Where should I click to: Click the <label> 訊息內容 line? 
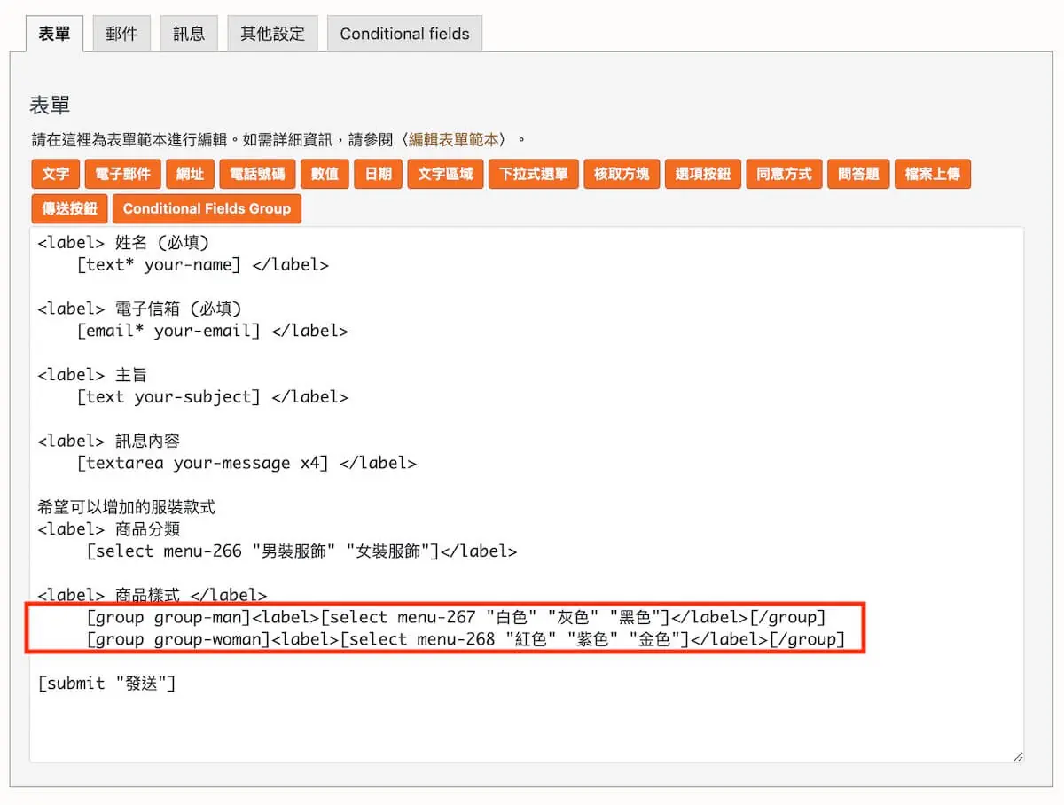(109, 441)
